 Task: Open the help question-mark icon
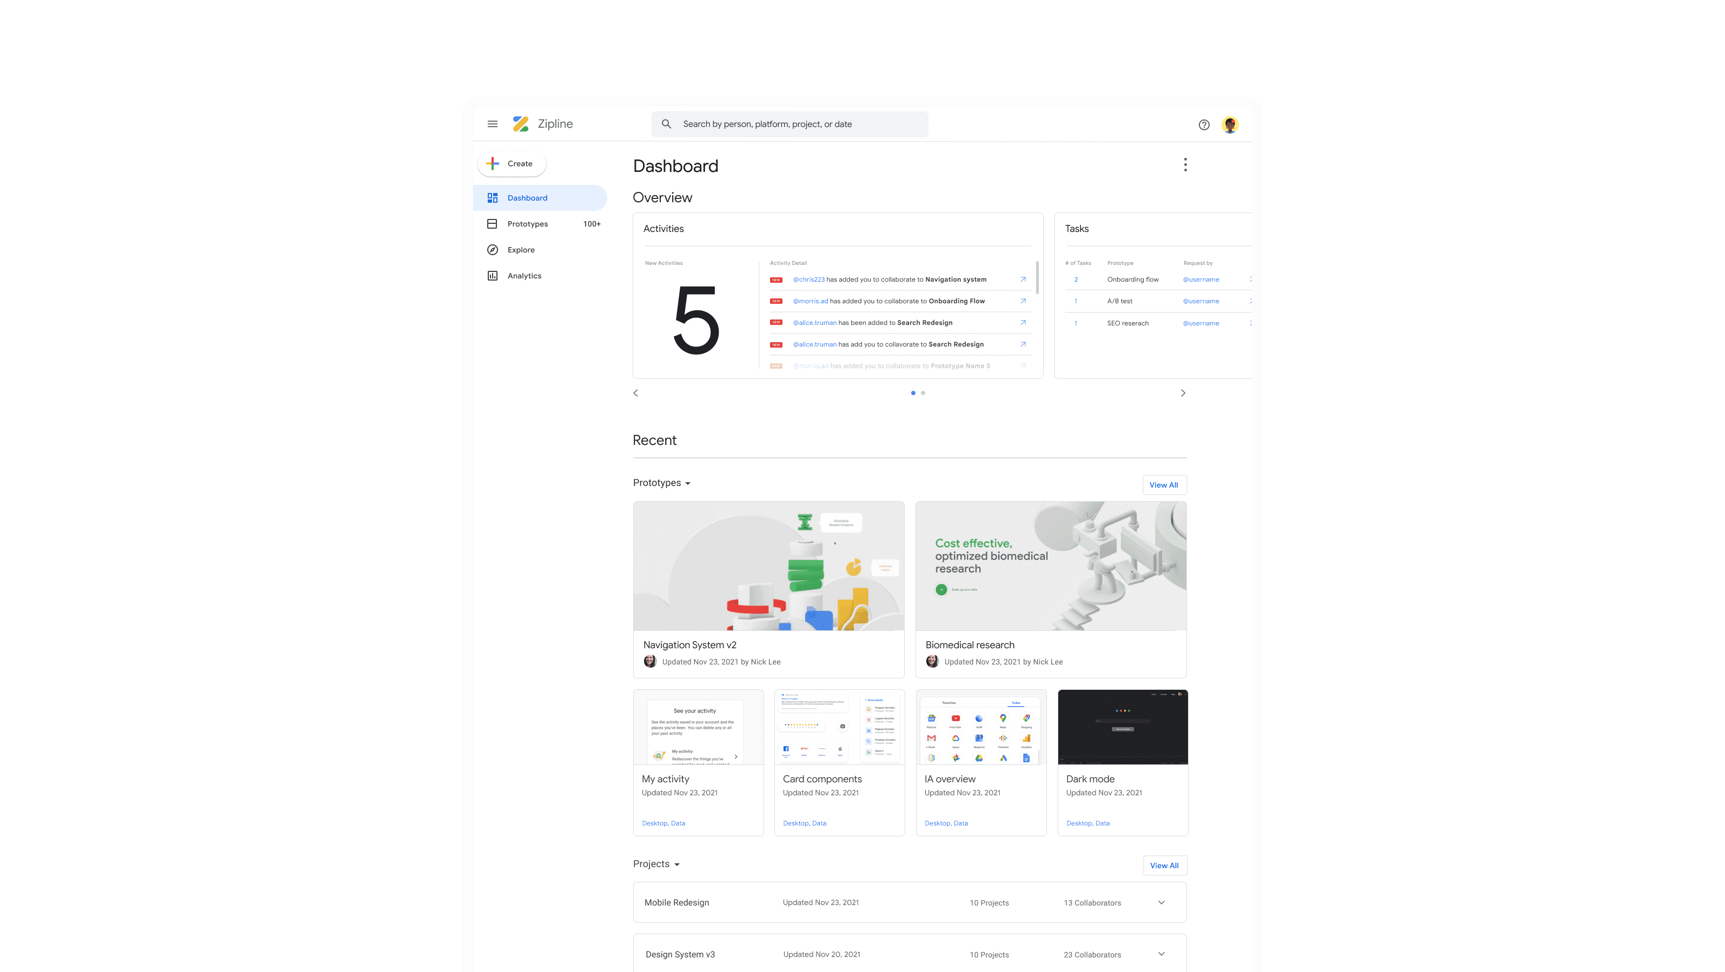click(1203, 124)
